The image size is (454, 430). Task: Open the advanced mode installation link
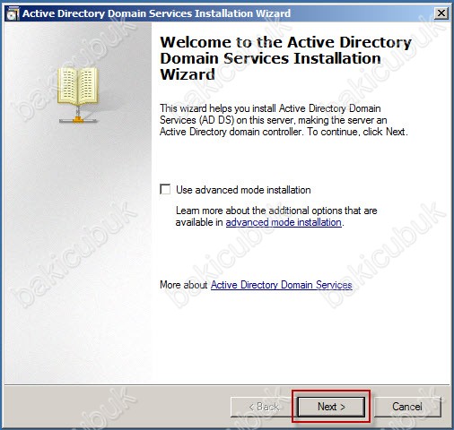(x=284, y=222)
